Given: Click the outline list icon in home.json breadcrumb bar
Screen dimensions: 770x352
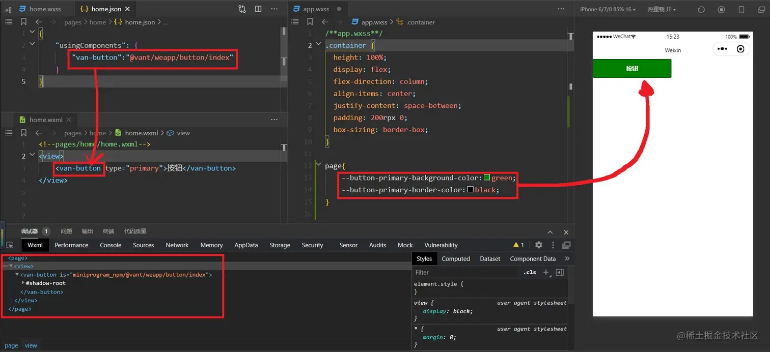Looking at the screenshot, I should [8, 22].
